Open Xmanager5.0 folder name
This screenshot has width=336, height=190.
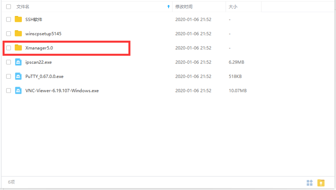click(x=39, y=48)
